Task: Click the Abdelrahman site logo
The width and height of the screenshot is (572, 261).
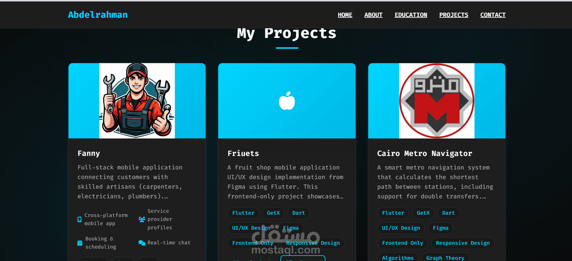Action: 98,15
